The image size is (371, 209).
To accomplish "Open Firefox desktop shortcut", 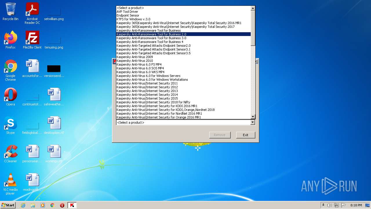I will (x=10, y=40).
